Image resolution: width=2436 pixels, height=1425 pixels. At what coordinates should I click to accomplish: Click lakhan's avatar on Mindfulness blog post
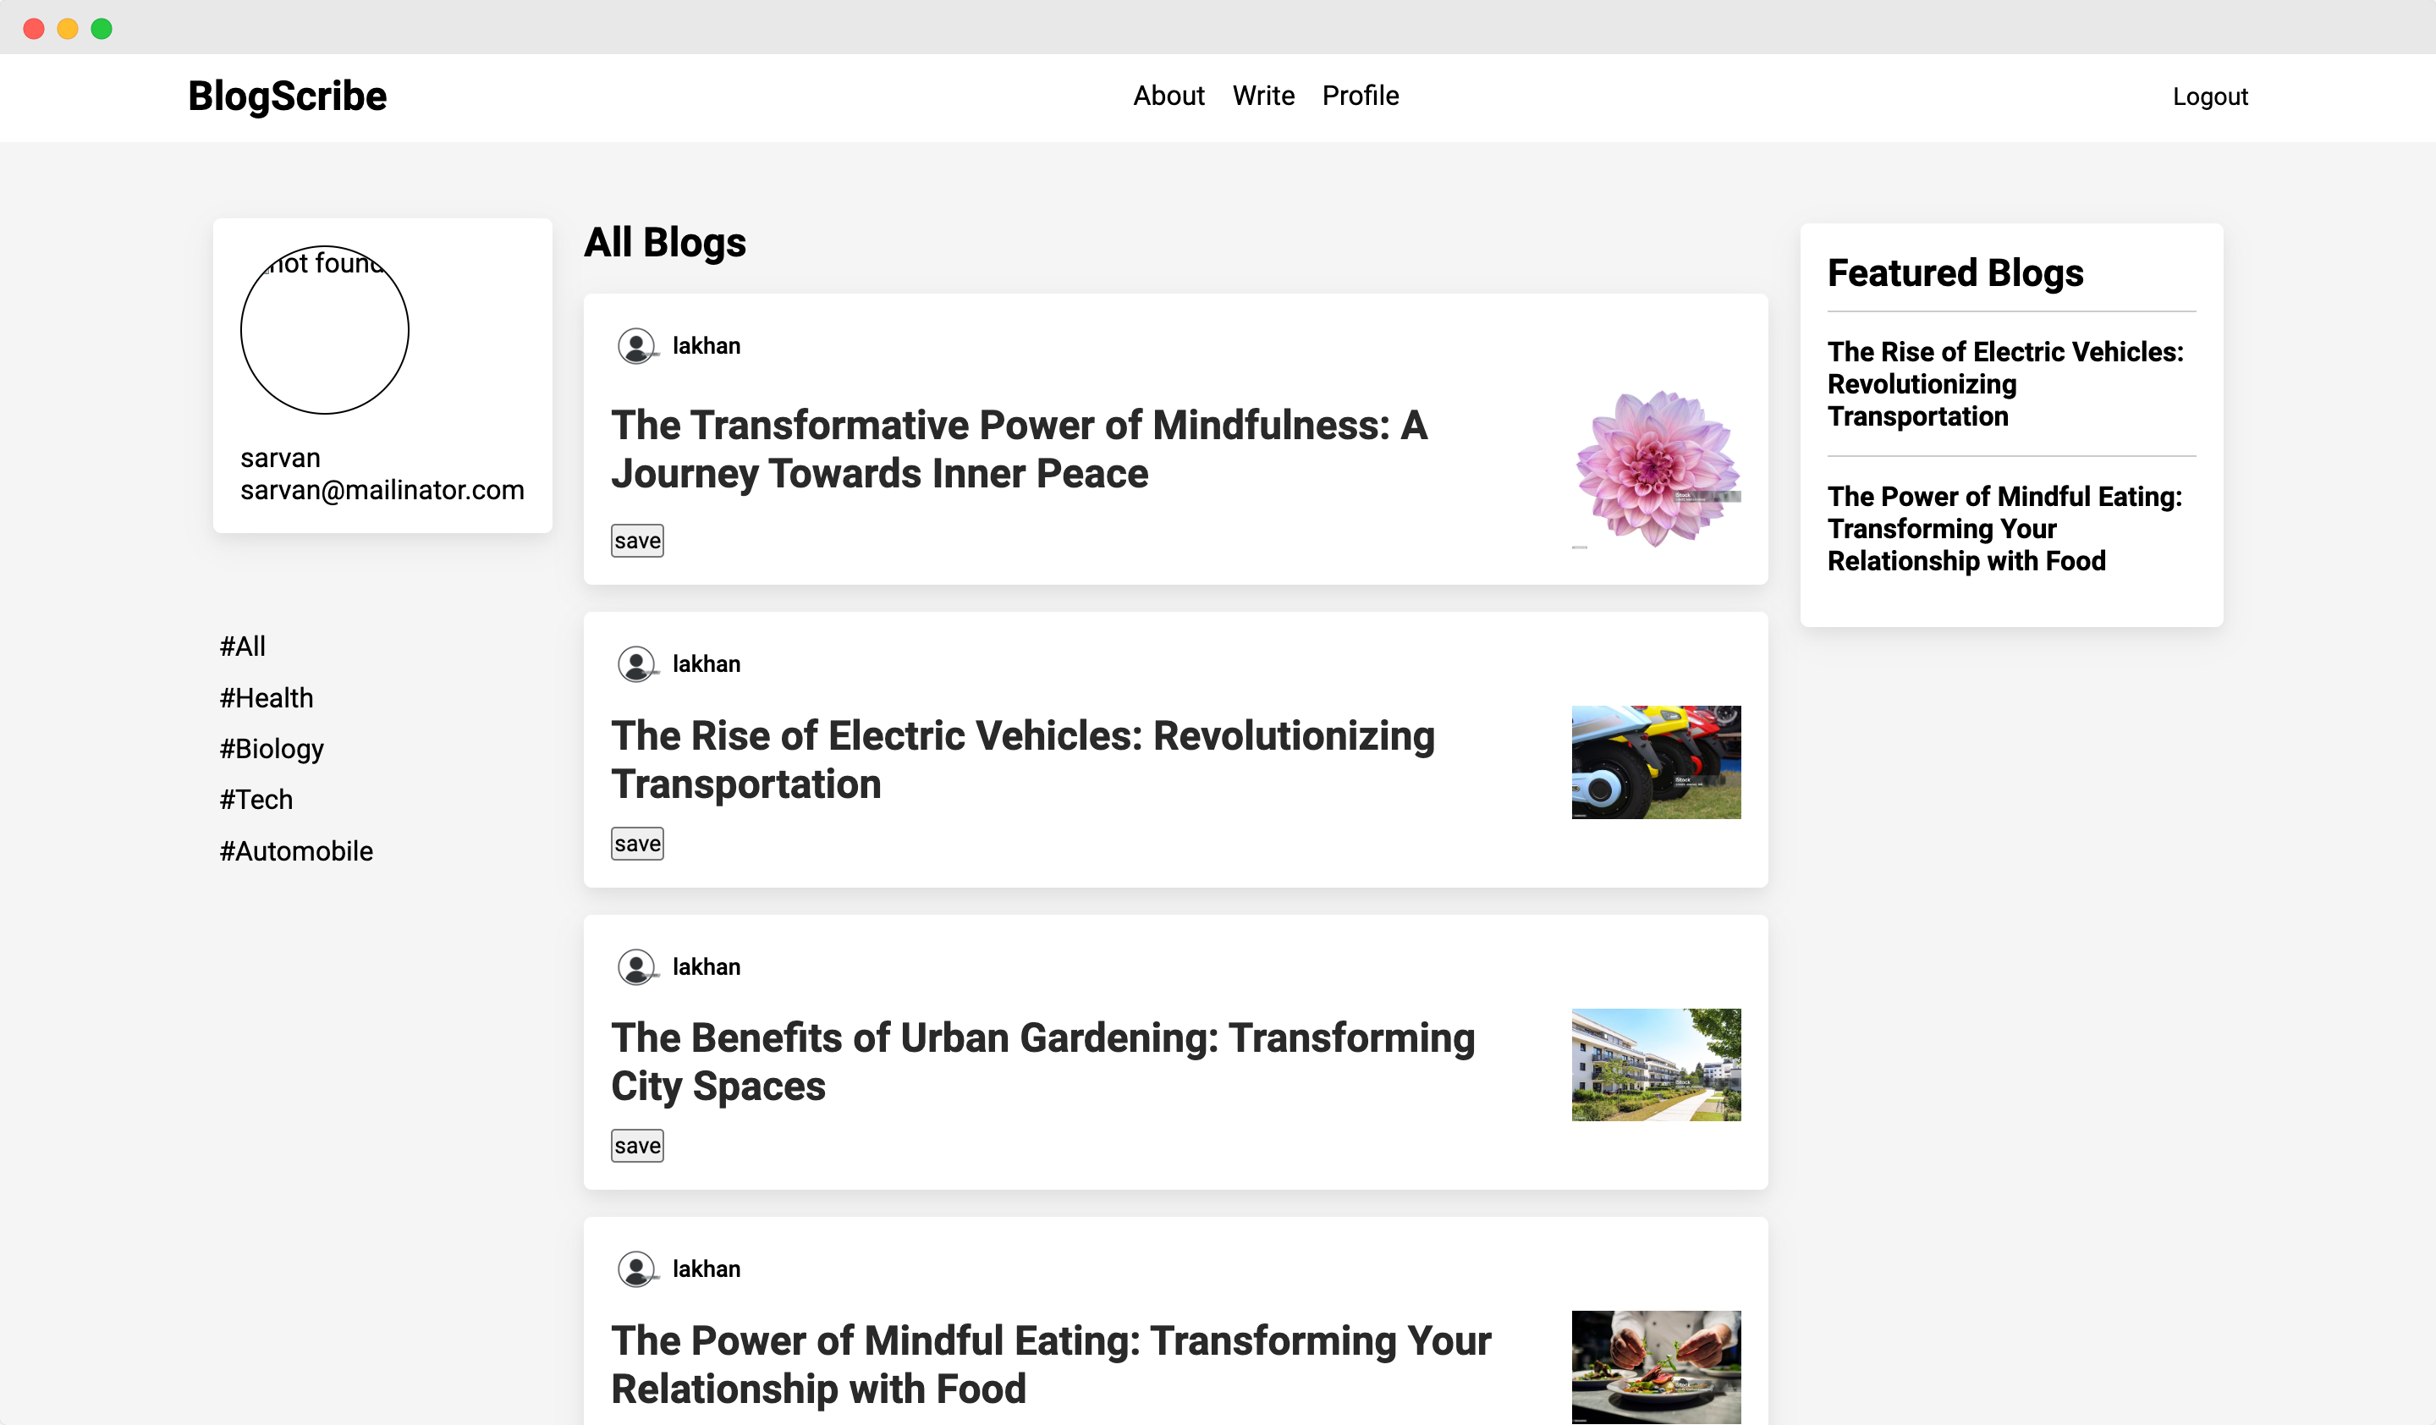tap(636, 346)
